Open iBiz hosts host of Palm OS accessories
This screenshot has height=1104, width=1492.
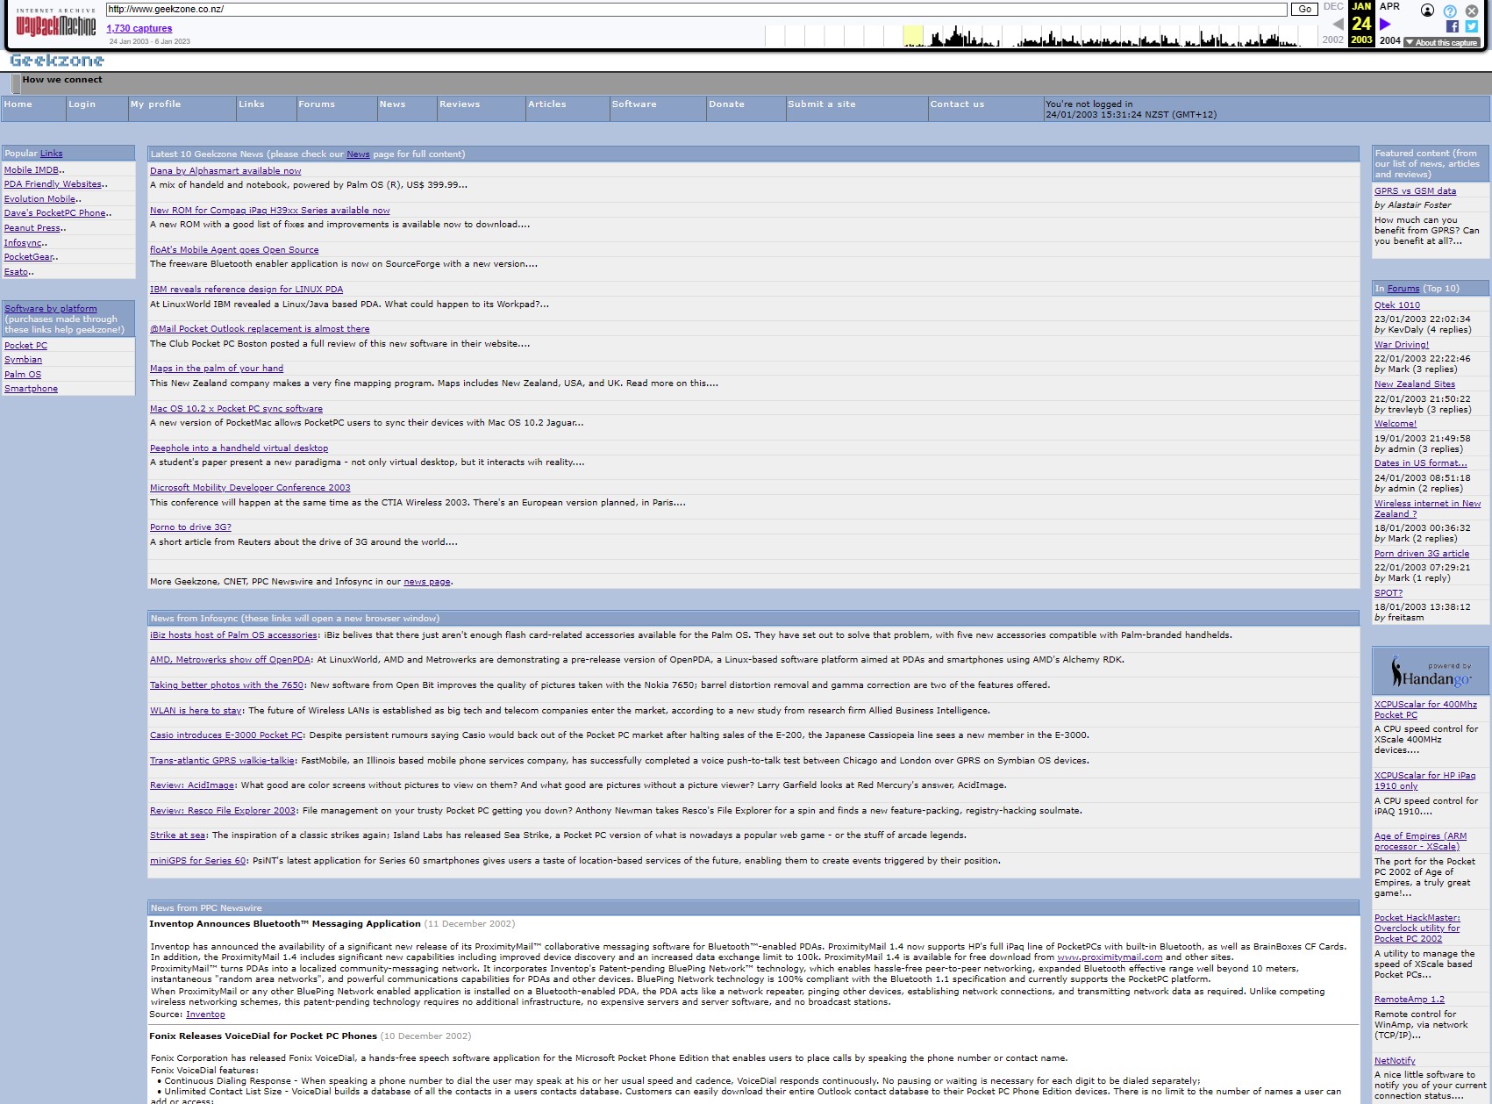233,635
